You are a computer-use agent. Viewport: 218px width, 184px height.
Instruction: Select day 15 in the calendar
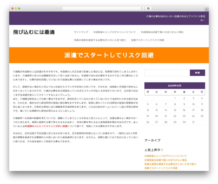[x=175, y=110]
